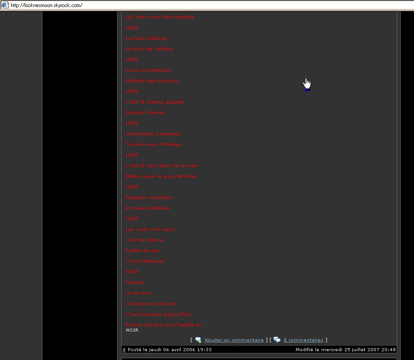View the 2 commentaires link
The height and width of the screenshot is (360, 414).
point(304,340)
